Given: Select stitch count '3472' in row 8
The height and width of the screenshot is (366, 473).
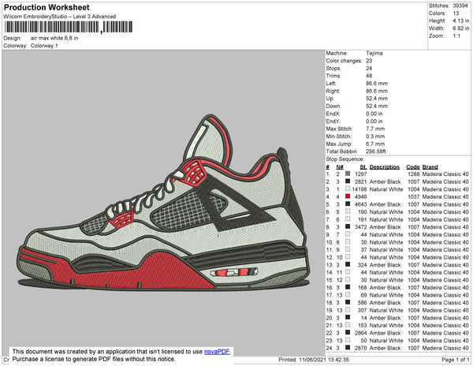Looking at the screenshot, I should pyautogui.click(x=361, y=227).
